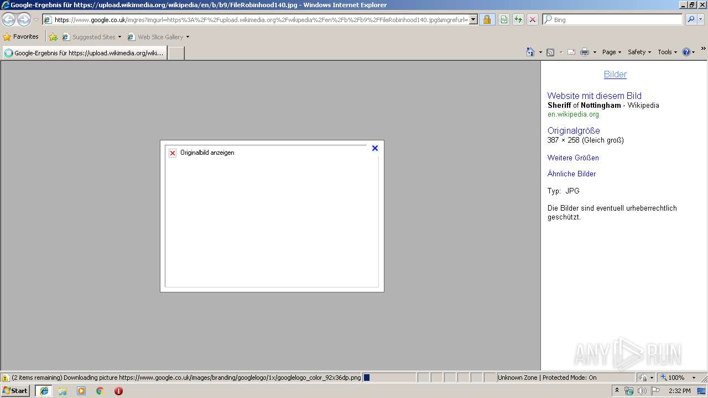Show hidden system tray icons arrow
Screen dimensions: 708x398
click(x=617, y=391)
